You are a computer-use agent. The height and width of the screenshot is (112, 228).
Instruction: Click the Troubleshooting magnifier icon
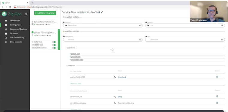click(6, 38)
